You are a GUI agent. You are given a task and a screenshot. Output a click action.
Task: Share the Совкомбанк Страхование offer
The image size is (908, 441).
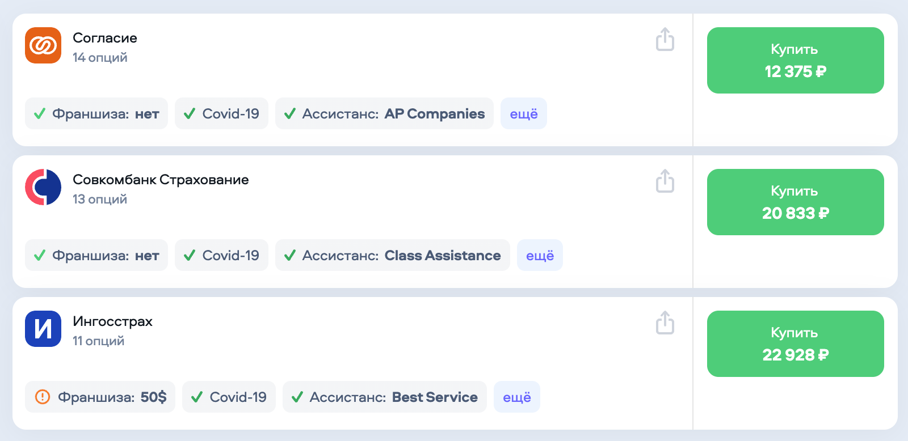(x=665, y=181)
